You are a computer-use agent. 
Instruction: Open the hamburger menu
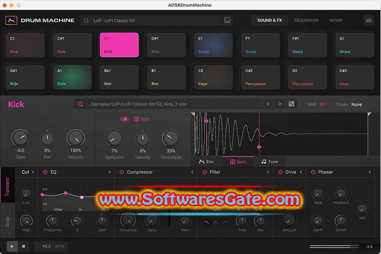pos(368,21)
